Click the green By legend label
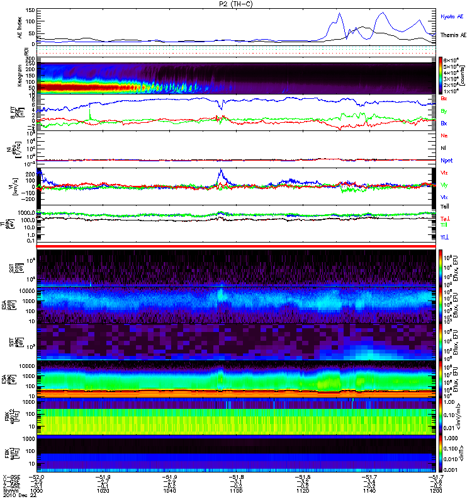 [x=444, y=112]
